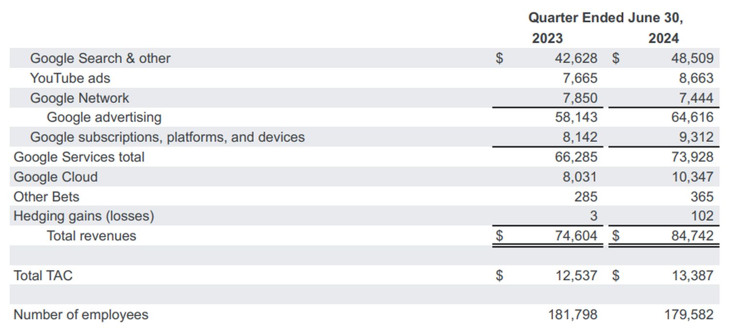This screenshot has height=329, width=731.
Task: Select the 2024 hedging gains value 102
Action: coord(702,216)
